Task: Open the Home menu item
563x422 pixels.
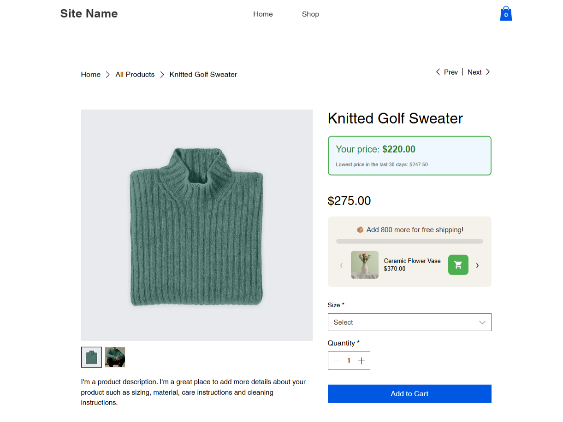Action: [x=263, y=14]
